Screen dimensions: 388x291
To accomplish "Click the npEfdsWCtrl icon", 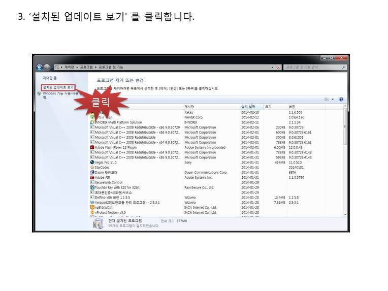I will pyautogui.click(x=92, y=207).
